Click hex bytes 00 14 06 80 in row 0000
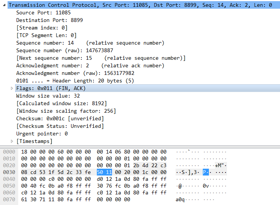Image resolution: width=280 pixels, height=205 pixels. (x=114, y=152)
